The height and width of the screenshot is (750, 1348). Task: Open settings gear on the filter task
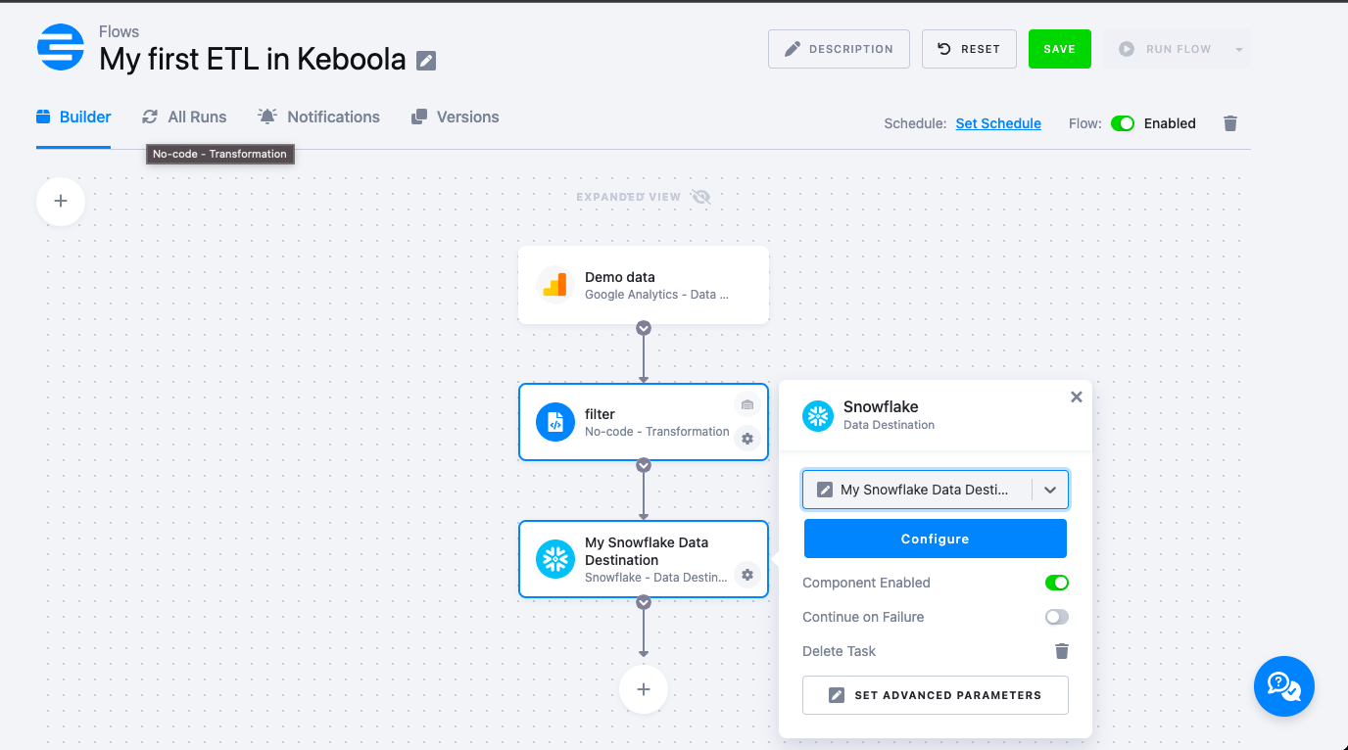tap(746, 439)
